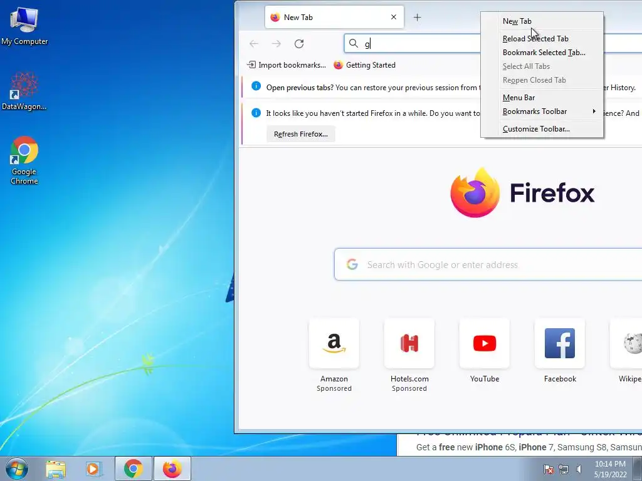642x481 pixels.
Task: Open My Computer desktop icon
Action: pyautogui.click(x=24, y=26)
